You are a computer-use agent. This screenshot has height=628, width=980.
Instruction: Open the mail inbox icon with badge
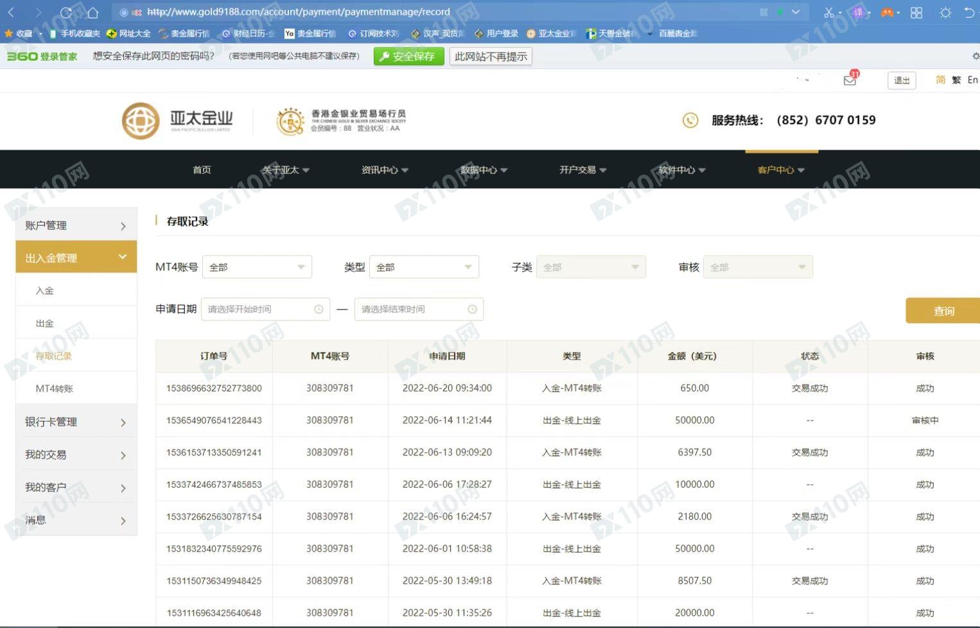pyautogui.click(x=850, y=80)
